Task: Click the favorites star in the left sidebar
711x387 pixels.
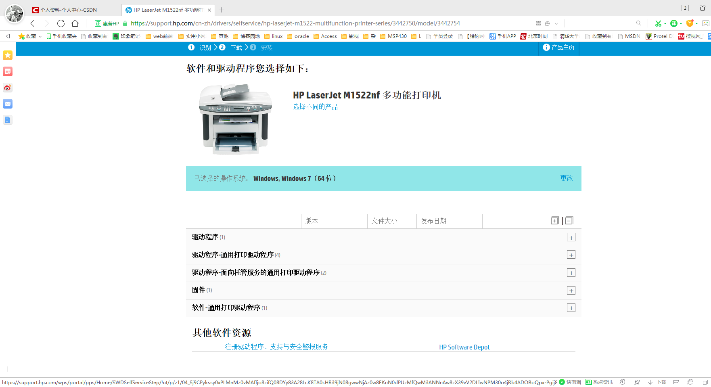Action: click(7, 55)
